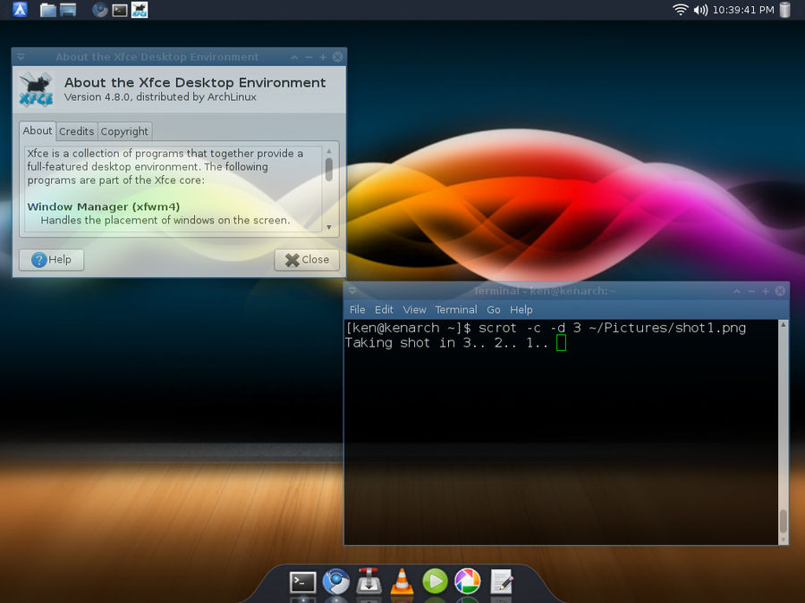Image resolution: width=805 pixels, height=603 pixels.
Task: Switch to the Credits tab
Action: coord(77,131)
